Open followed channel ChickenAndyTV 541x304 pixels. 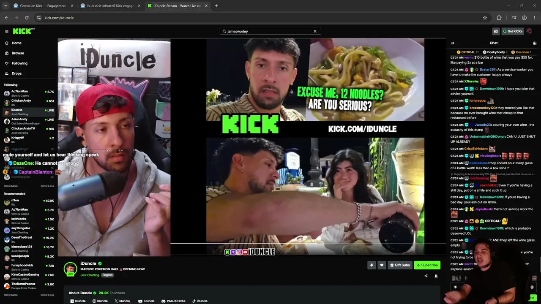29,130
